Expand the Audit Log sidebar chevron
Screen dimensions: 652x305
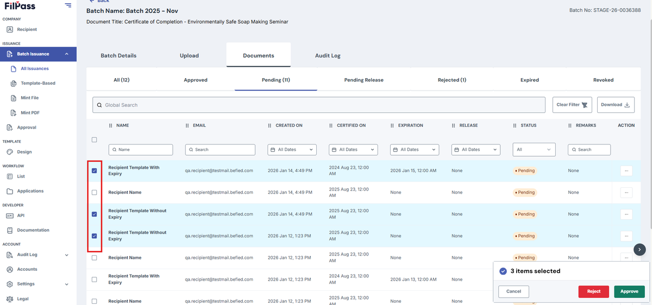click(67, 255)
